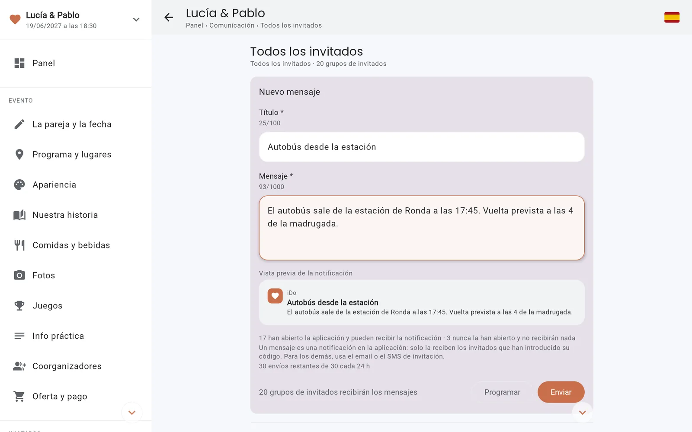Image resolution: width=692 pixels, height=432 pixels.
Task: Open the Nuestra historia section
Action: click(76, 215)
